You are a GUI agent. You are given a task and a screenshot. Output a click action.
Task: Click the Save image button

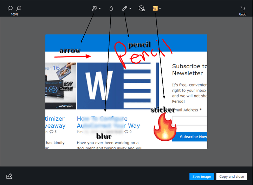point(202,177)
